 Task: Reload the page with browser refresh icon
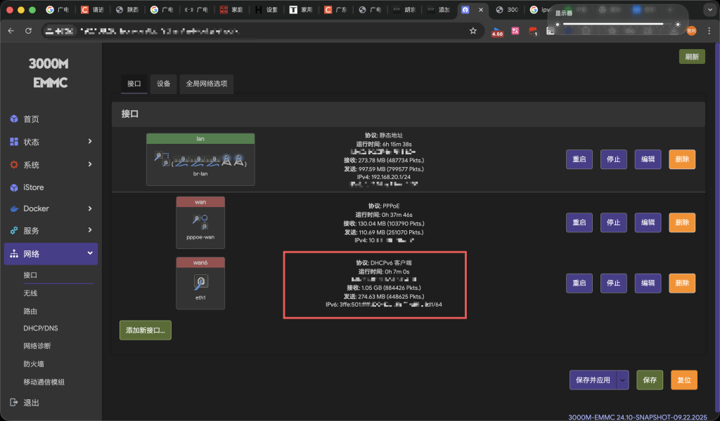click(28, 31)
